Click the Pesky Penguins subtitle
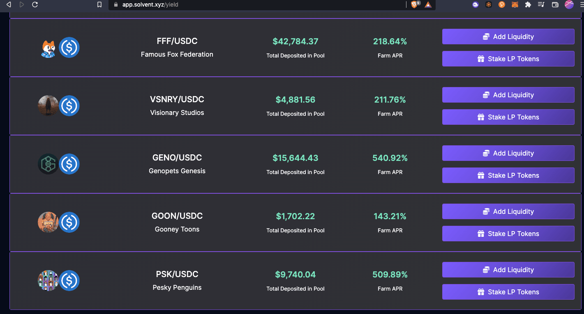 click(177, 287)
